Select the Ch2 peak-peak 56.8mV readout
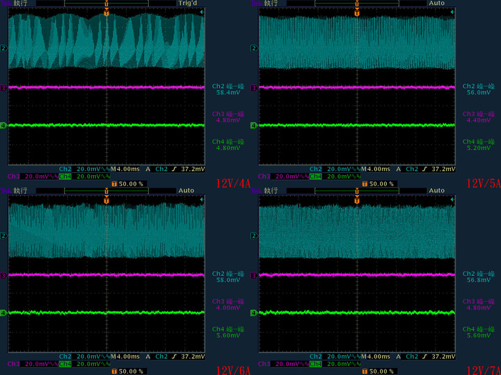 (x=479, y=277)
